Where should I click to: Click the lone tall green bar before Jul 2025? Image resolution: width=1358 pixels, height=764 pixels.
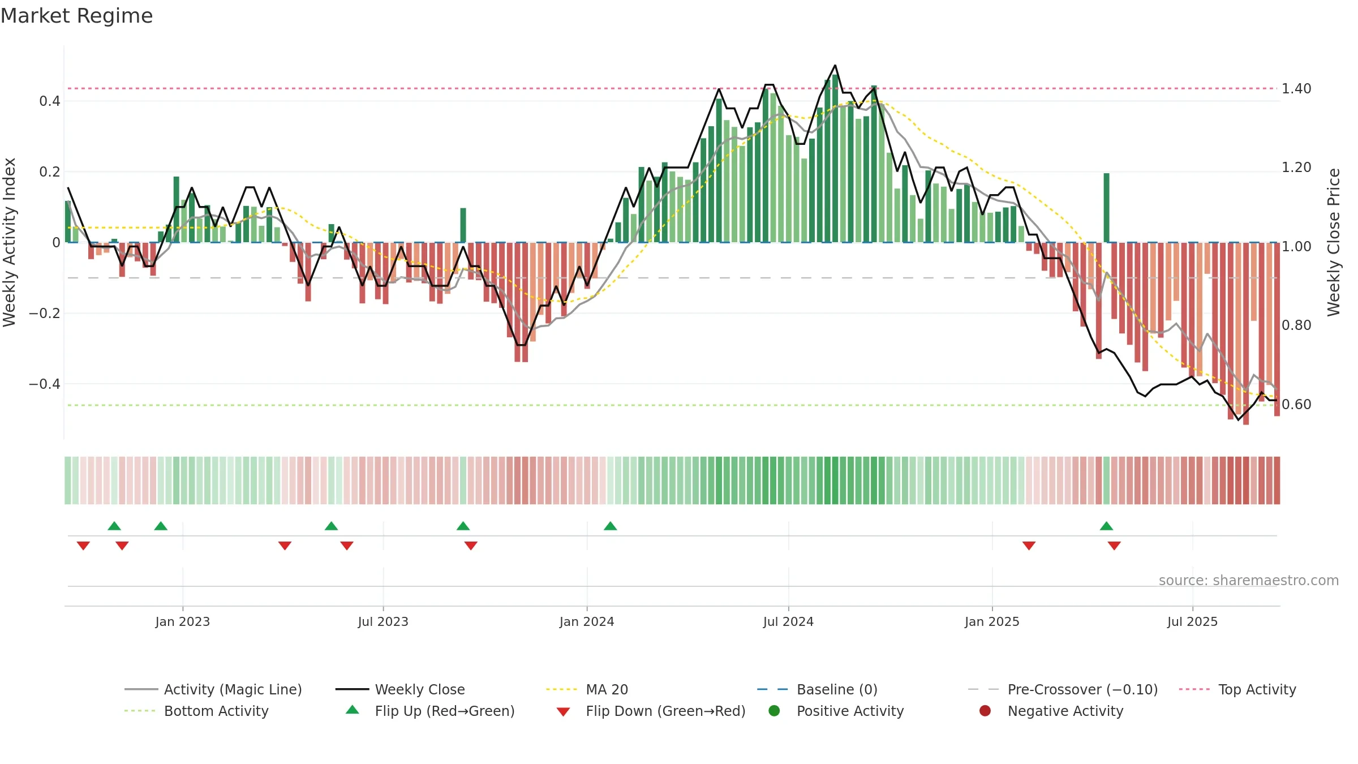tap(1106, 208)
